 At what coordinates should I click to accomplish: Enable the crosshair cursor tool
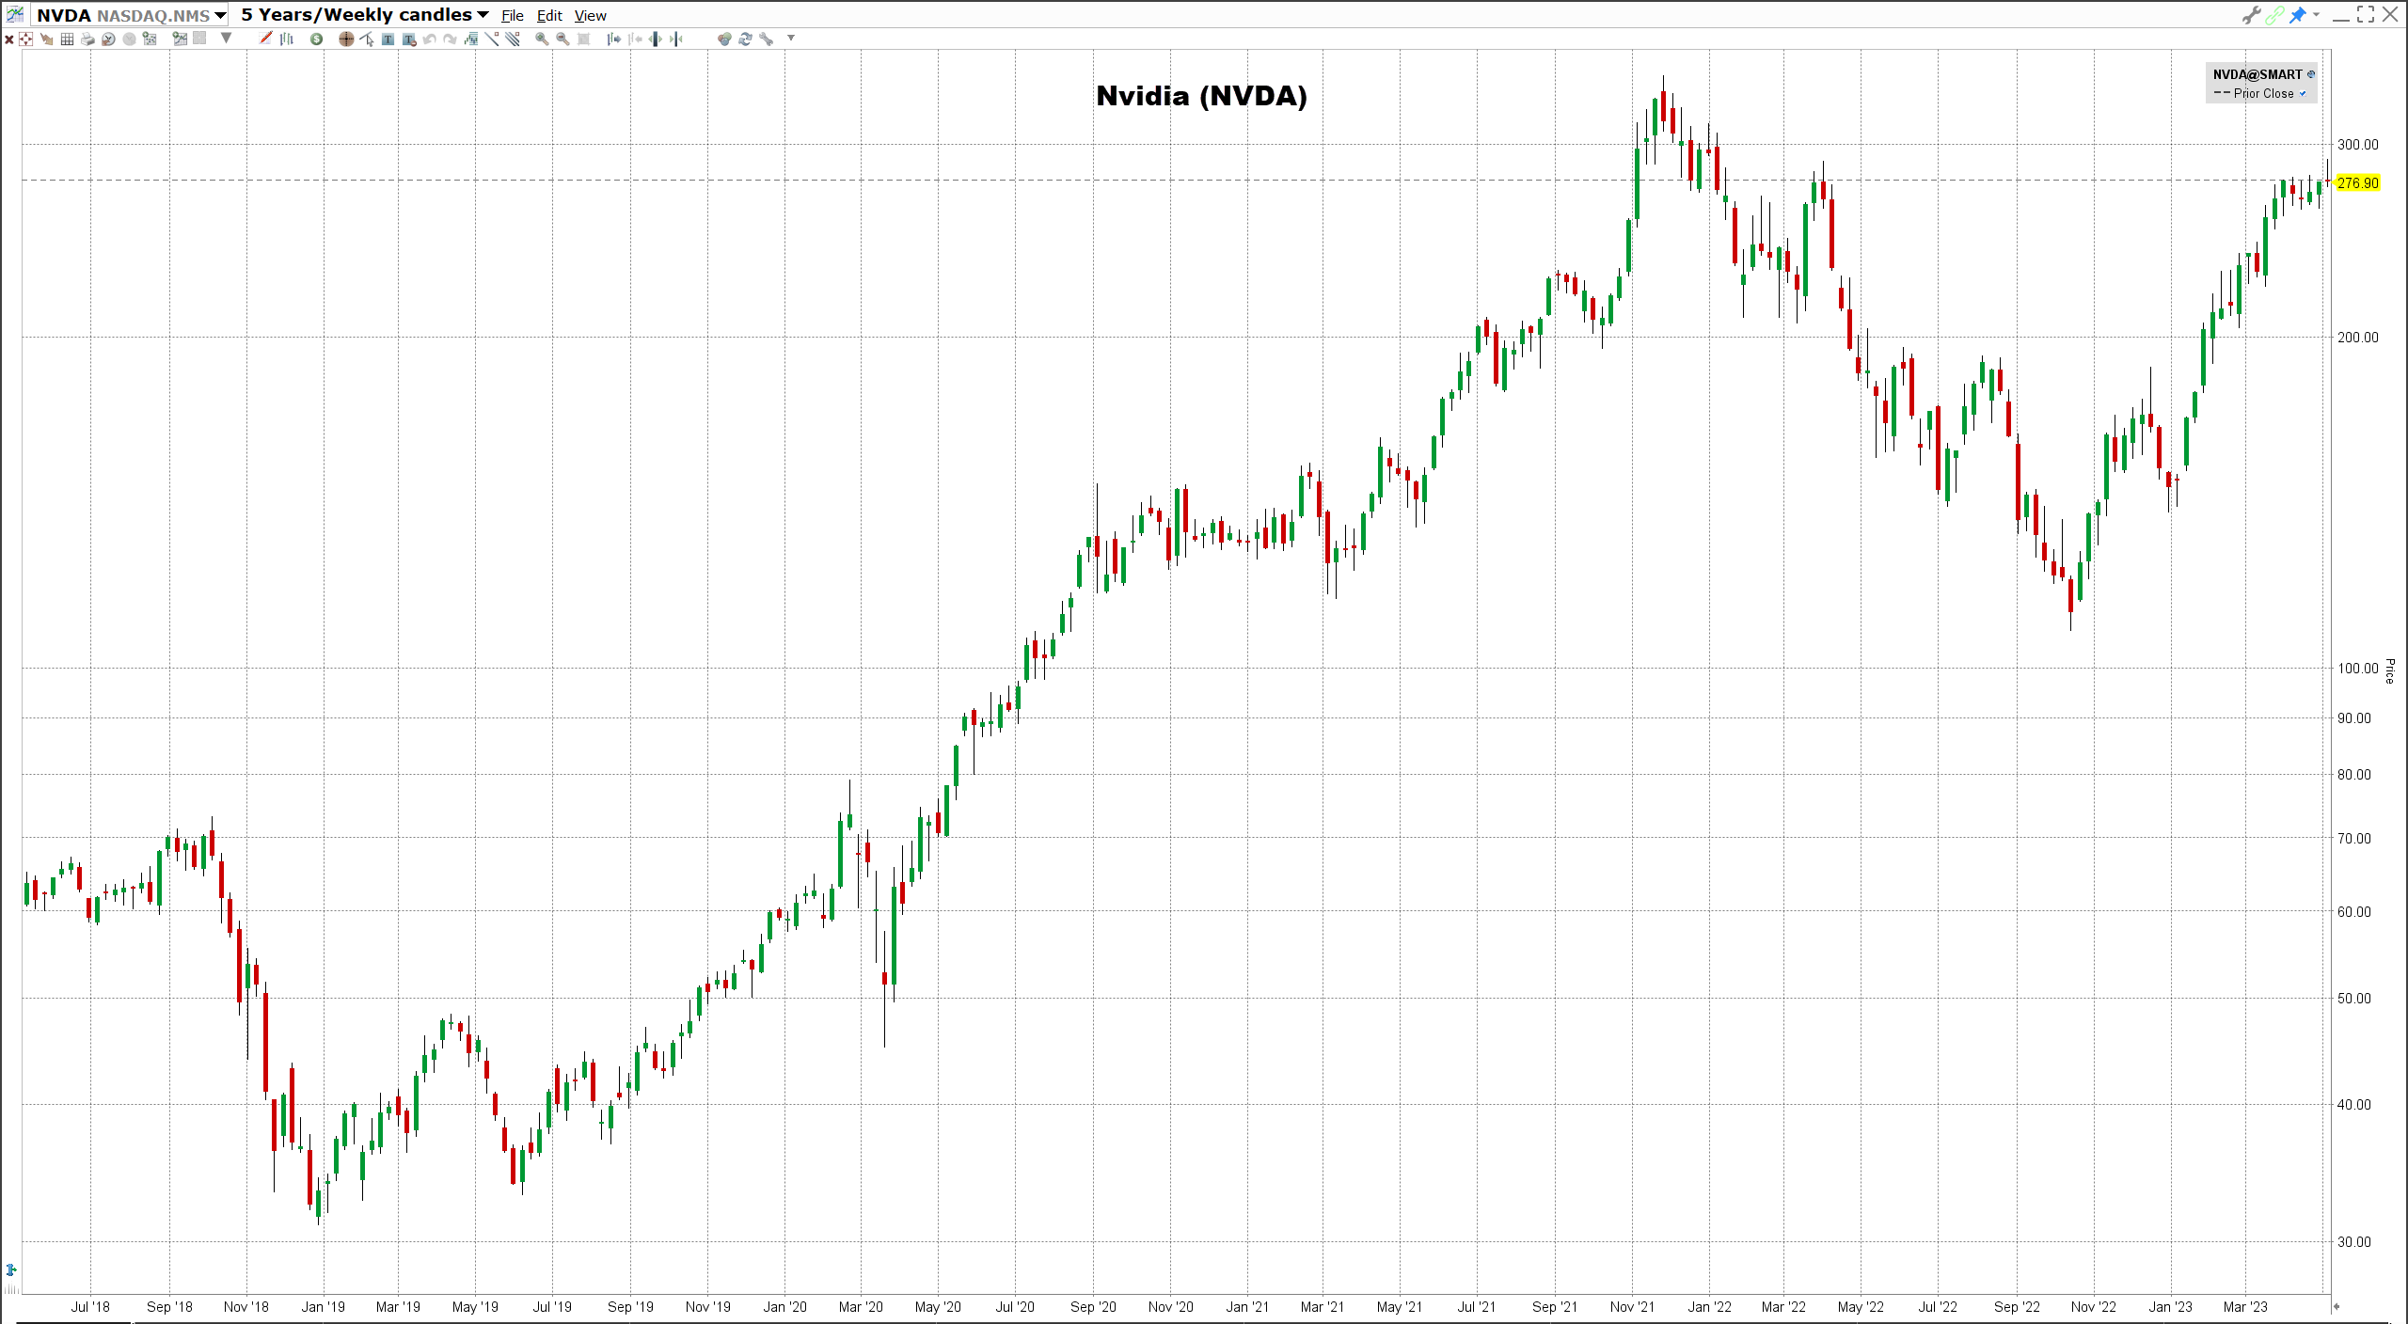pyautogui.click(x=346, y=39)
